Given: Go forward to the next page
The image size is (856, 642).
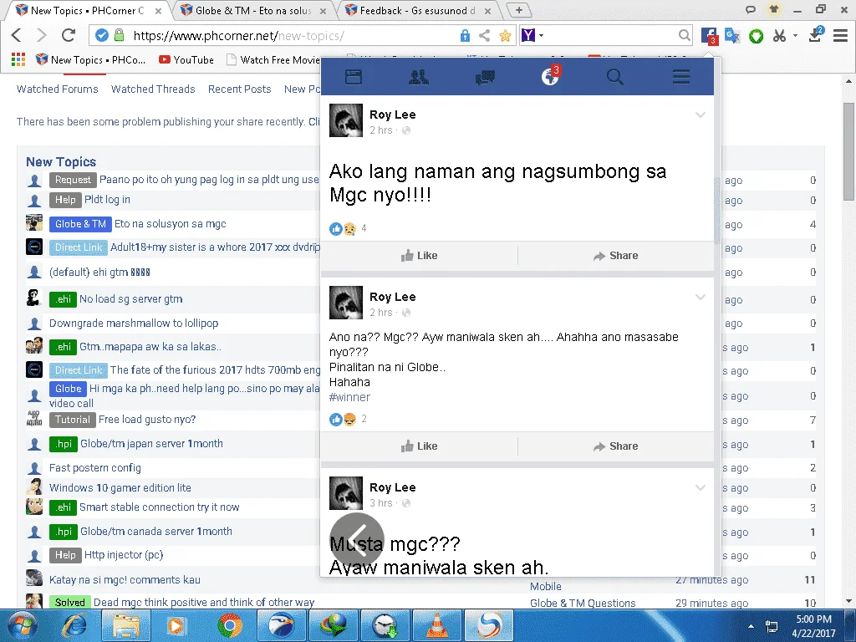Looking at the screenshot, I should click(x=42, y=35).
